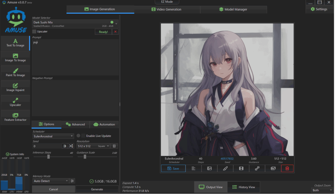Expand the Memory Mode Auto Detect dropdown
Viewport: 335px width, 194px height.
point(51,181)
